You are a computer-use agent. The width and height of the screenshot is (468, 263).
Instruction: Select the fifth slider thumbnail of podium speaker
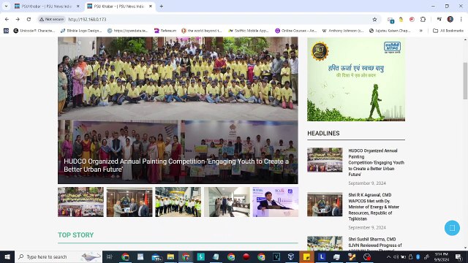276,202
